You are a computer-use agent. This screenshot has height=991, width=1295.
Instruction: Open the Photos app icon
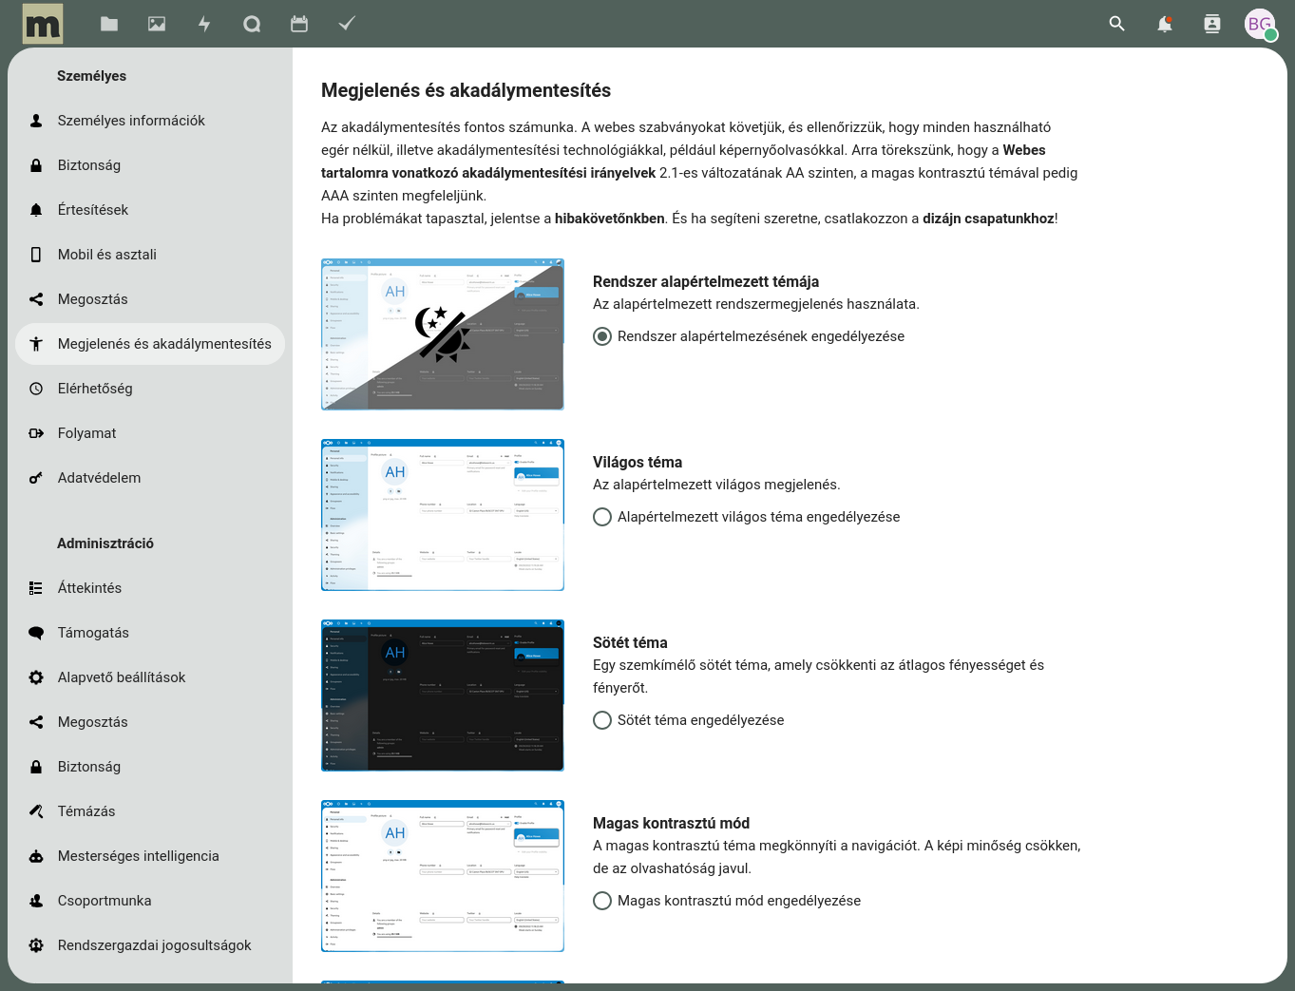tap(157, 24)
